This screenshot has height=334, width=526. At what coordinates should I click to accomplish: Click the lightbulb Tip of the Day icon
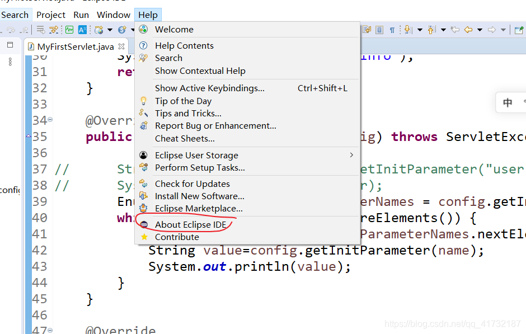pyautogui.click(x=144, y=101)
